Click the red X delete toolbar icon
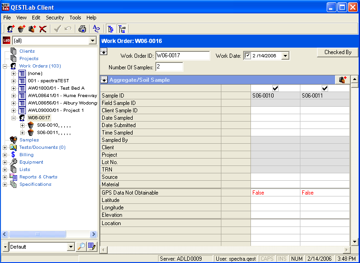This screenshot has width=360, height=263. point(43,29)
